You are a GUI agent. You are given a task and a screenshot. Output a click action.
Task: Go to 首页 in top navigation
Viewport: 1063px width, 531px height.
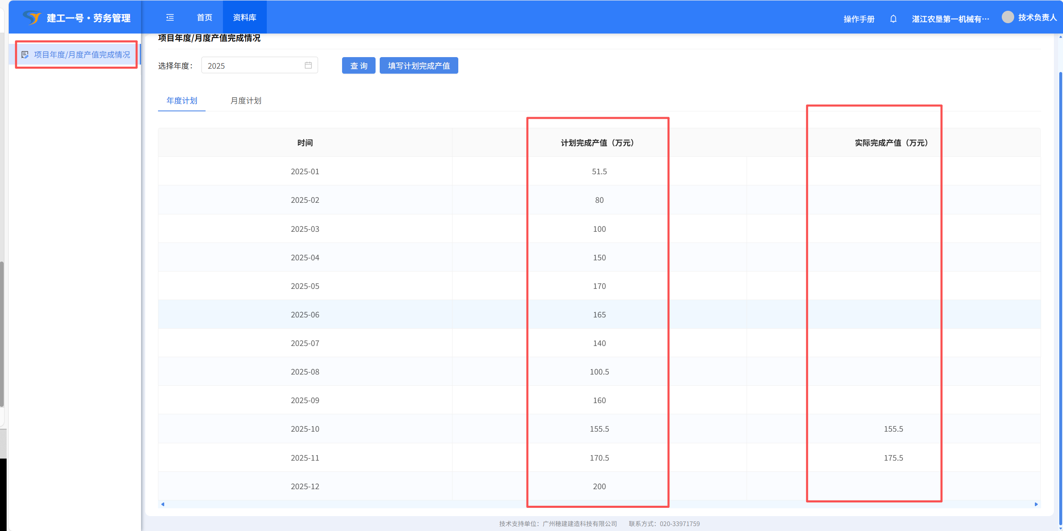(x=204, y=17)
